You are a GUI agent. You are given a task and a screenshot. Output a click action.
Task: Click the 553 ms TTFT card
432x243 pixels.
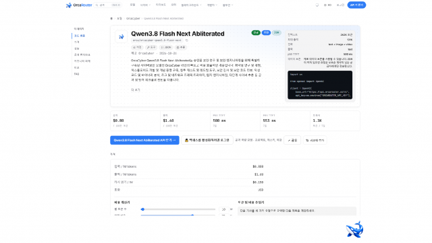(285, 120)
